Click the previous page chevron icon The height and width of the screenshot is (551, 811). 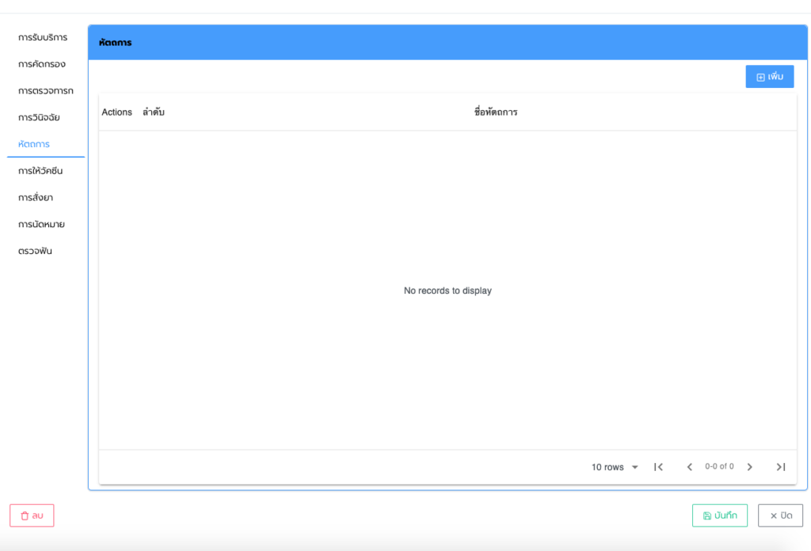[x=689, y=467]
